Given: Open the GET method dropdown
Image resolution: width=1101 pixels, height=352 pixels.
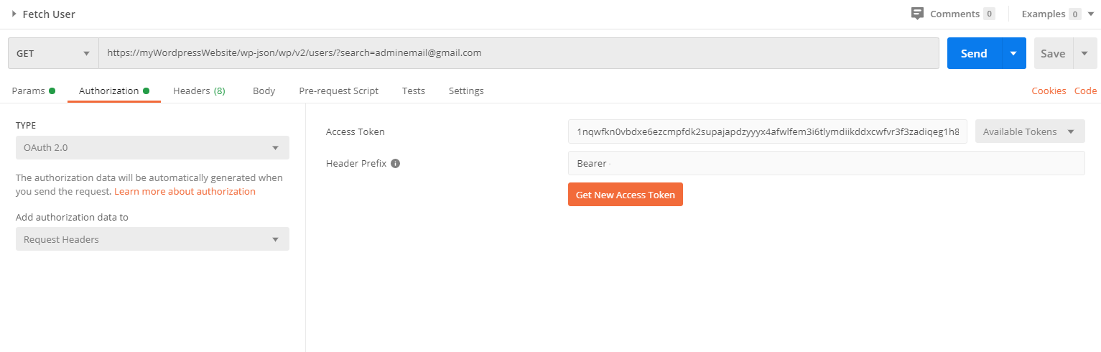Looking at the screenshot, I should (53, 53).
